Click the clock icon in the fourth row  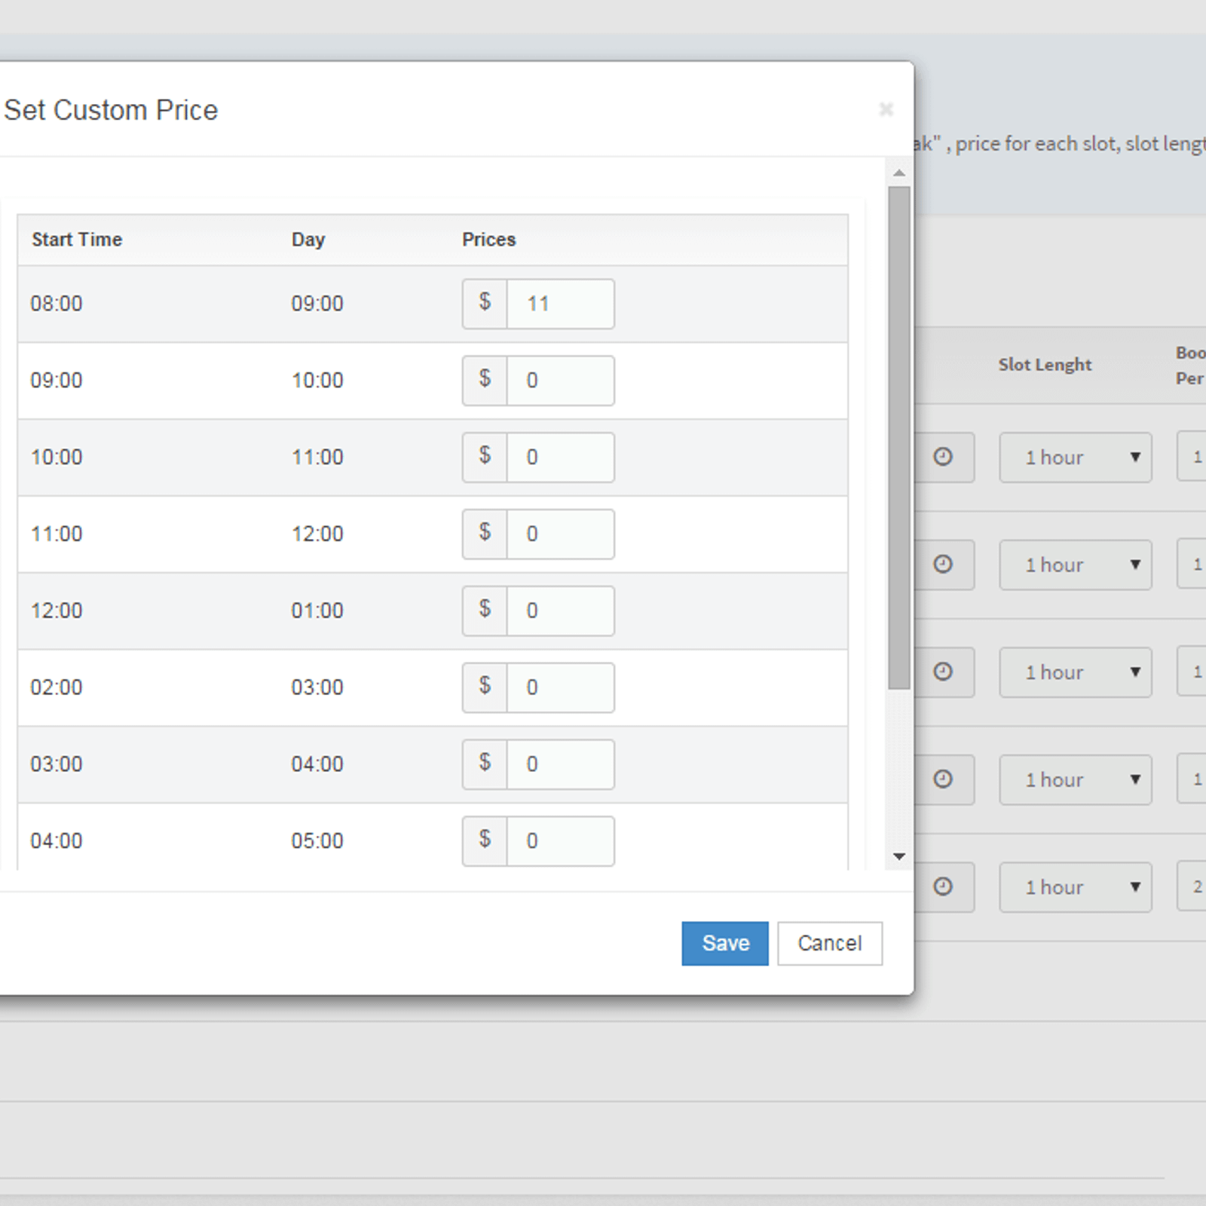(944, 779)
